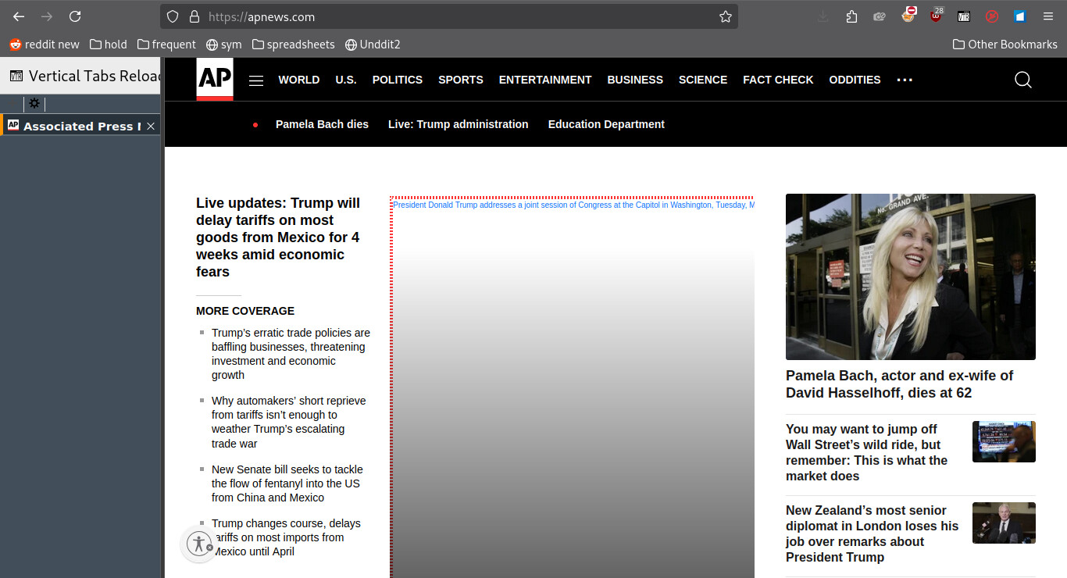Viewport: 1067px width, 578px height.
Task: Click the VTR extension icon in toolbar
Action: point(964,16)
